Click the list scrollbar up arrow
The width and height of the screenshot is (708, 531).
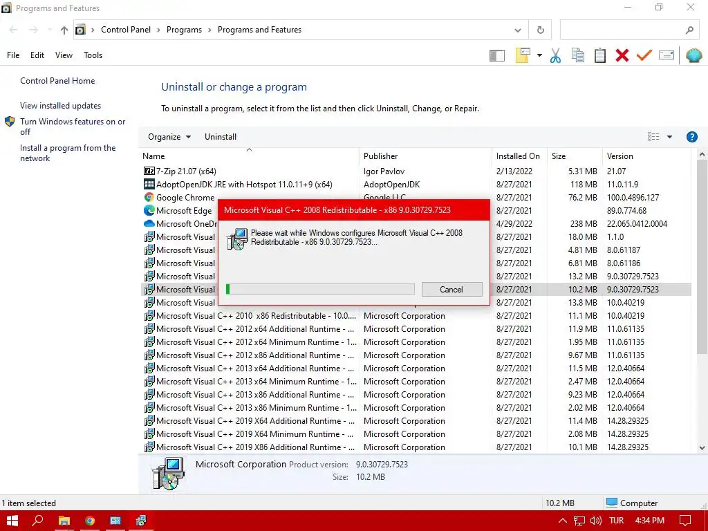point(702,155)
